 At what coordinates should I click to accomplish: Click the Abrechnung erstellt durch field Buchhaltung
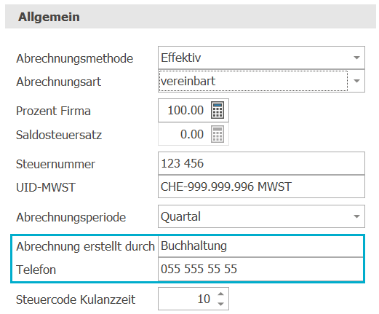261,246
